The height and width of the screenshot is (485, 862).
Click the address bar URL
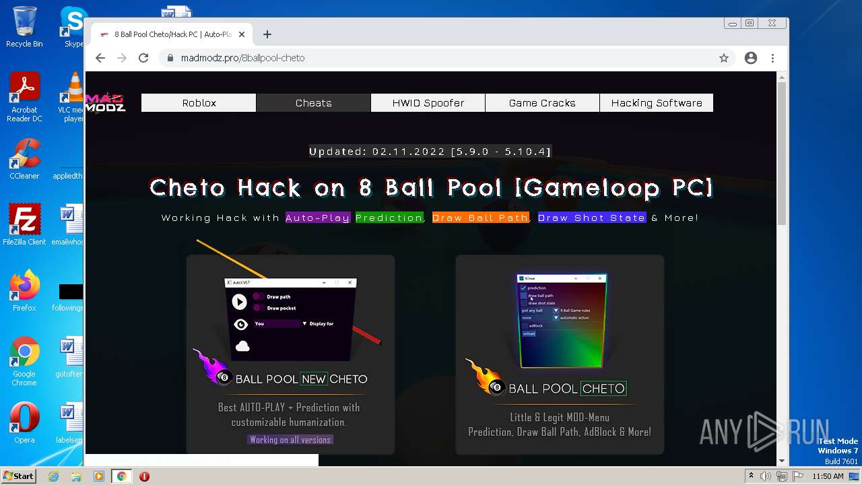pyautogui.click(x=242, y=58)
